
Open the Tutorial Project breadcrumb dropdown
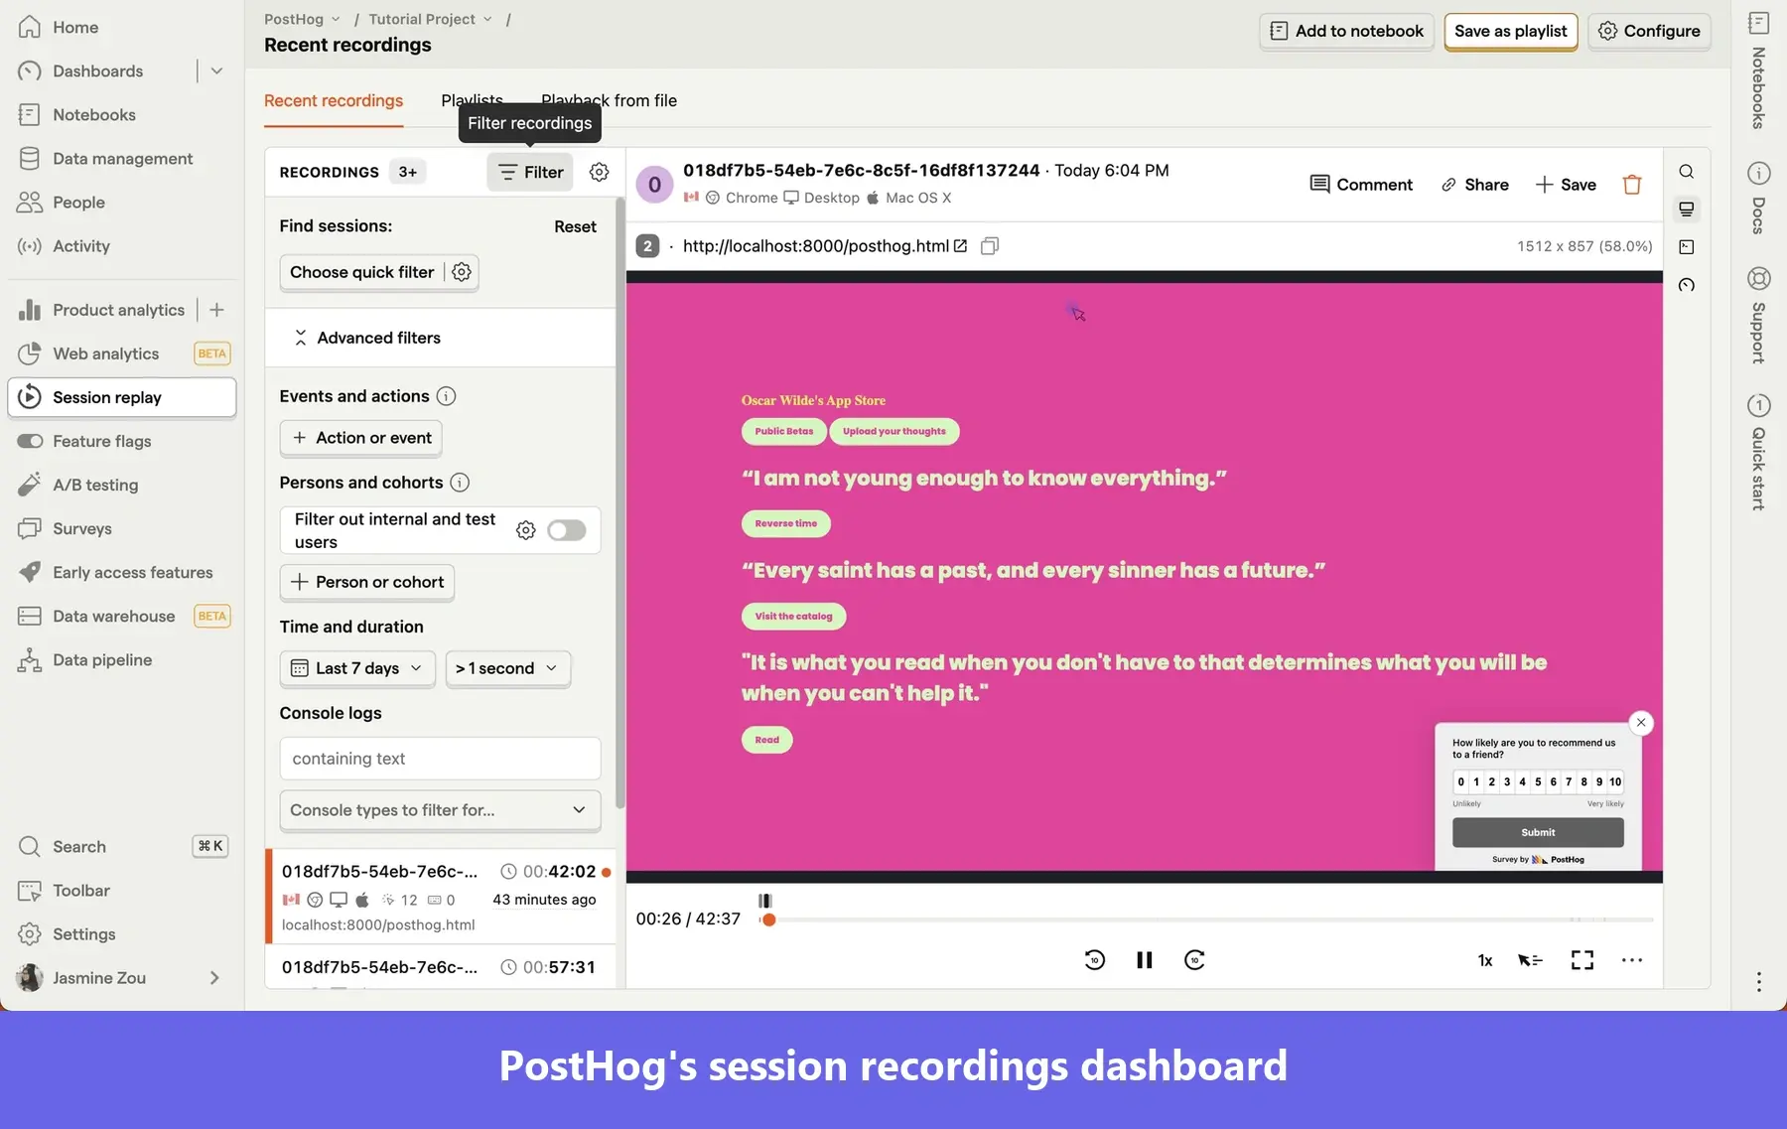click(x=430, y=19)
